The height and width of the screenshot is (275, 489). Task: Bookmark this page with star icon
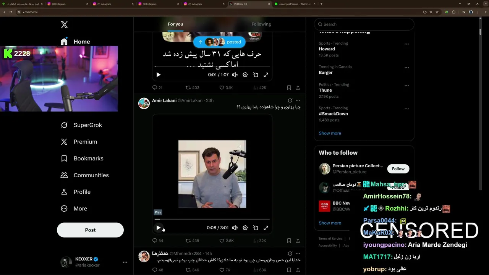coord(437,12)
